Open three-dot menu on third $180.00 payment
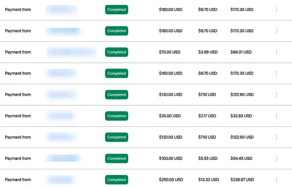Screen dimensions: 292x187 coord(277,73)
